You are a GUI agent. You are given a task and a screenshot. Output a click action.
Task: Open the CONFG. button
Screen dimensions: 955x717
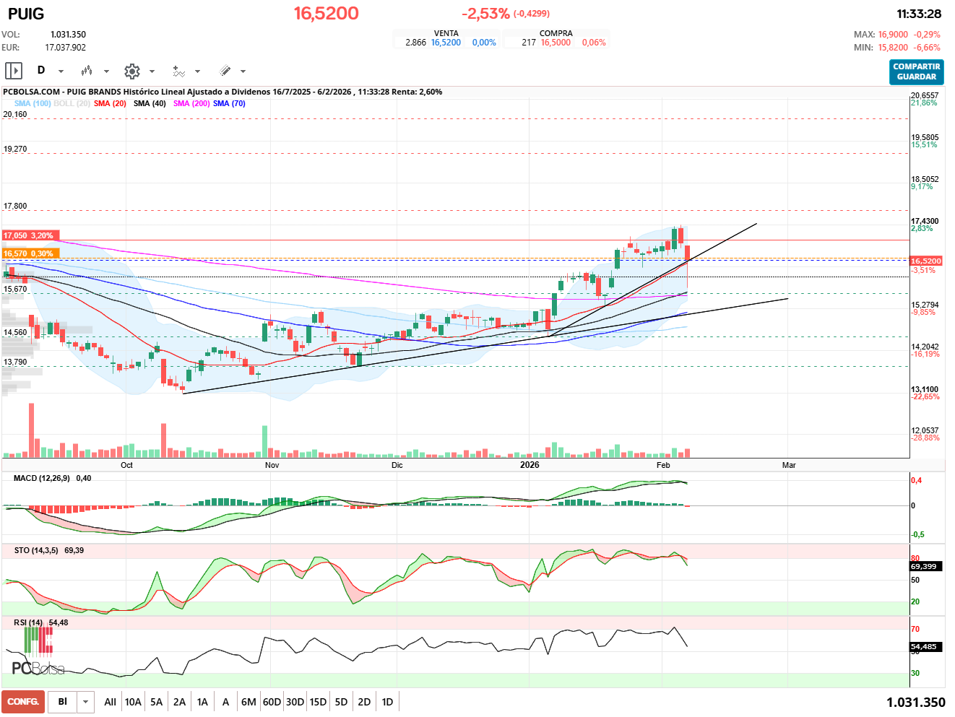point(23,702)
